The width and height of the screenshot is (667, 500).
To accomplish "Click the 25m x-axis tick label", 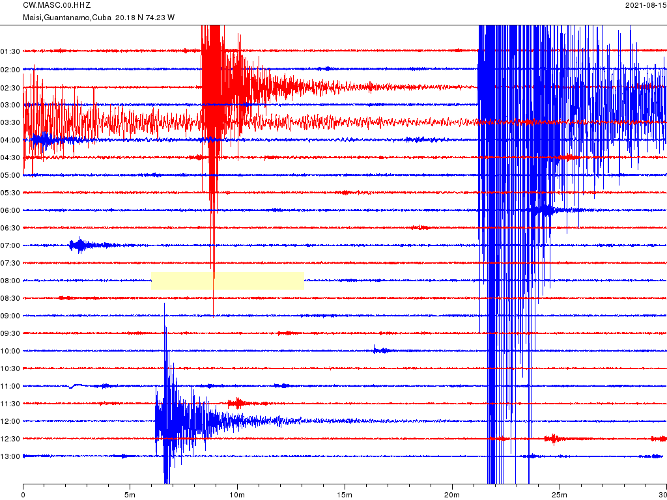I will (559, 495).
